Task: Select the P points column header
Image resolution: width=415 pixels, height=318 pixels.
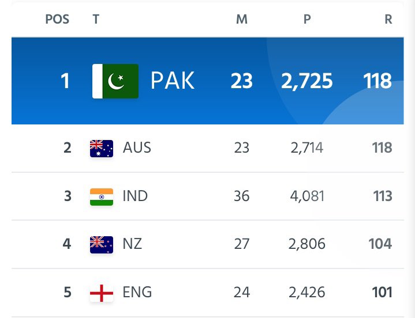Action: [x=307, y=19]
